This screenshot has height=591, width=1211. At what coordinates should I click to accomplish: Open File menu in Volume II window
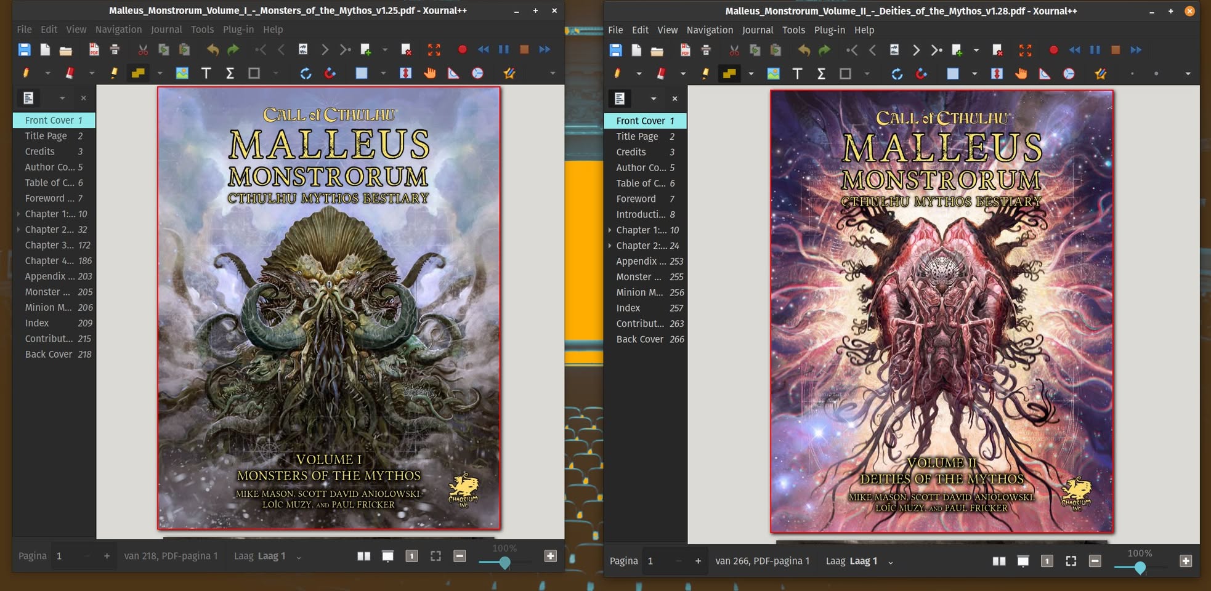pos(615,30)
